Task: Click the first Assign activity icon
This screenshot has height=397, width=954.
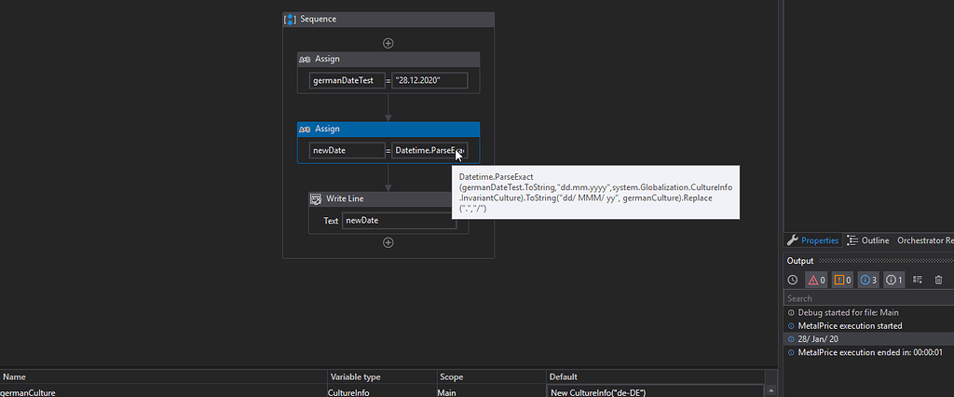Action: (x=306, y=59)
